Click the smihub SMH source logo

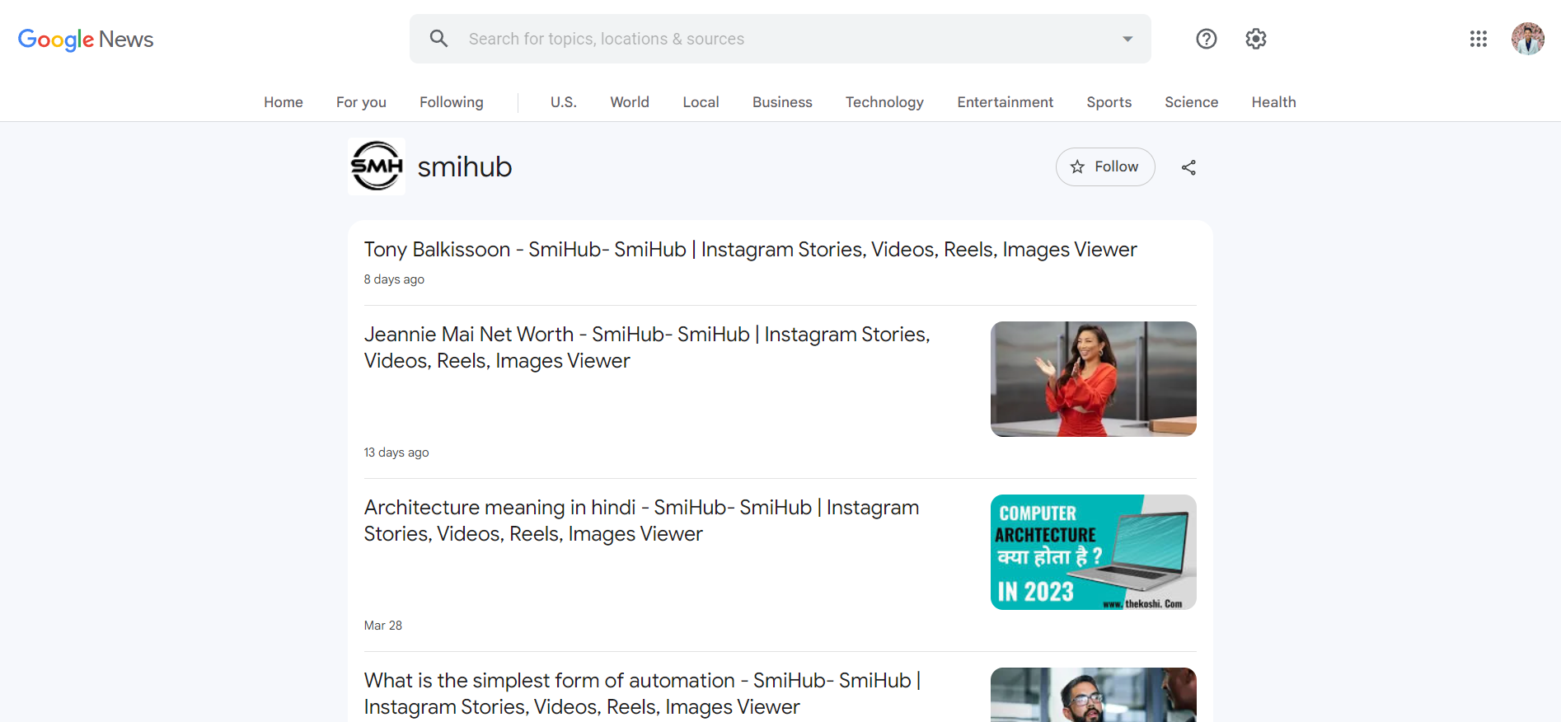pyautogui.click(x=377, y=166)
